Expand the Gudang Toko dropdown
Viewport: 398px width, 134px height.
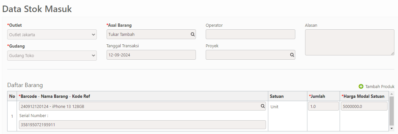tap(52, 55)
